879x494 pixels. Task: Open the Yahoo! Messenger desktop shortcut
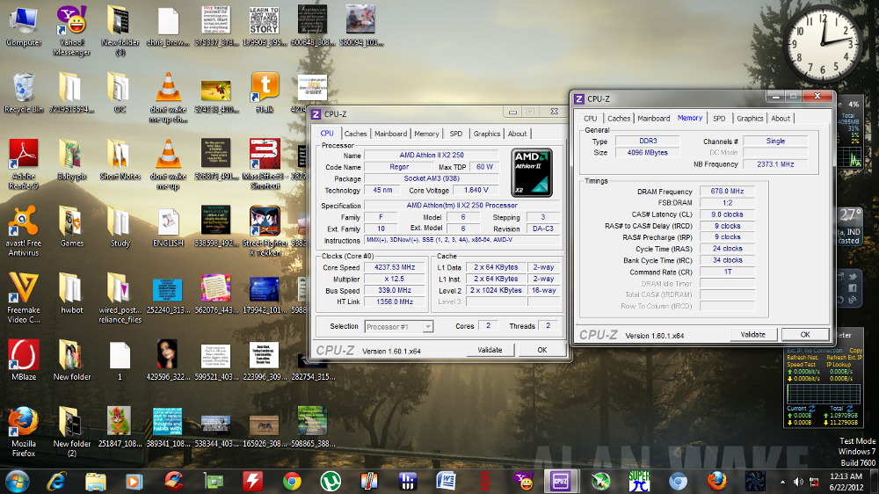tap(72, 31)
